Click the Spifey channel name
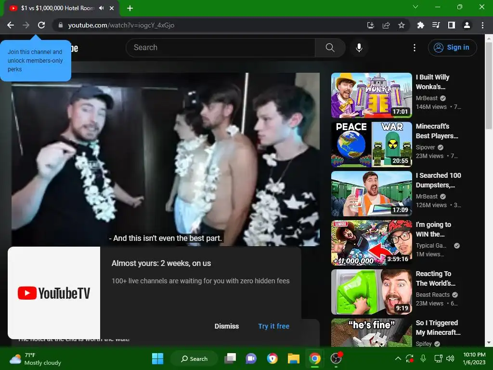The height and width of the screenshot is (370, 493). (424, 344)
